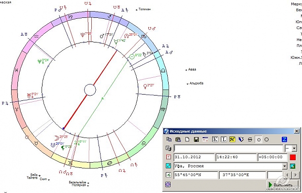Click the blue open book icon
Image resolution: width=302 pixels, height=193 pixels.
tap(241, 139)
